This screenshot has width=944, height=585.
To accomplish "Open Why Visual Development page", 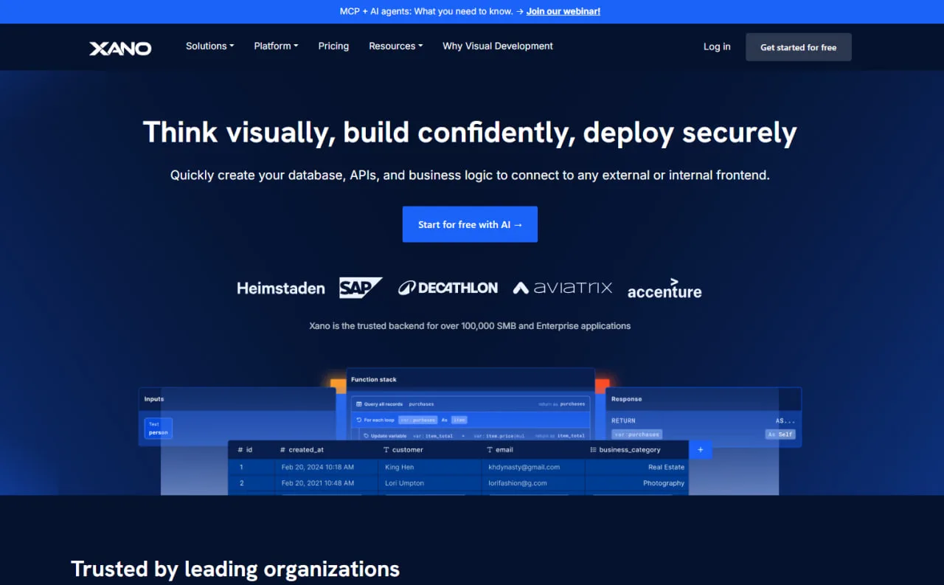I will 498,46.
